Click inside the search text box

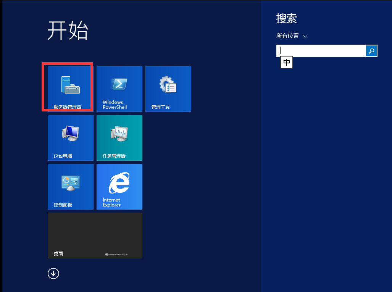[x=321, y=51]
